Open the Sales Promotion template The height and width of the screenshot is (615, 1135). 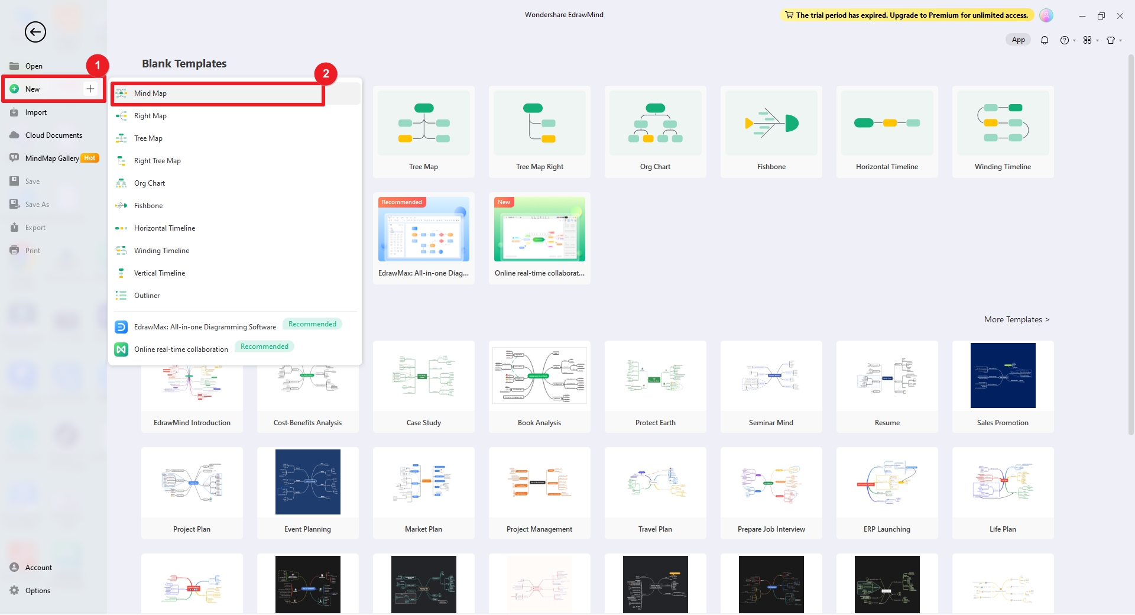tap(1003, 387)
